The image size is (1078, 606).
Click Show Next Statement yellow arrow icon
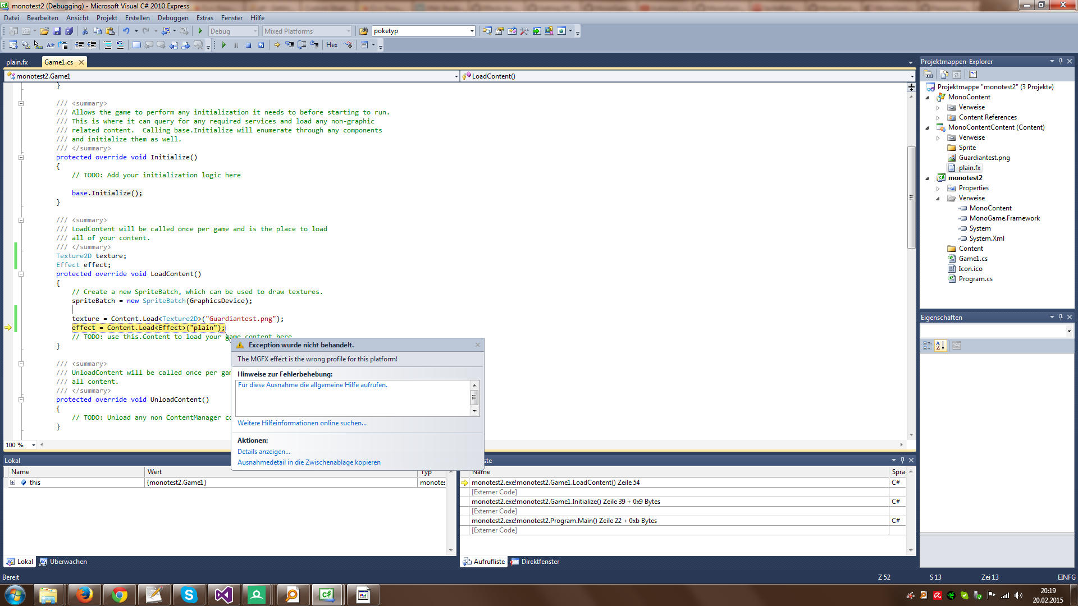[x=277, y=45]
